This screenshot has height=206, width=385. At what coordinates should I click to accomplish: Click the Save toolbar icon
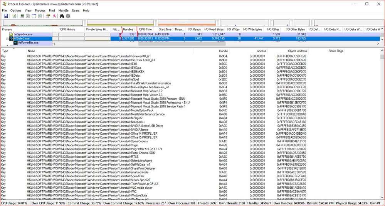click(x=6, y=16)
